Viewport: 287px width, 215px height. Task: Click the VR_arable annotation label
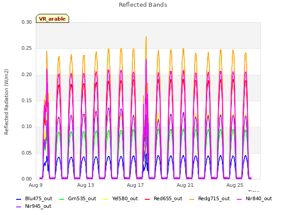click(52, 18)
